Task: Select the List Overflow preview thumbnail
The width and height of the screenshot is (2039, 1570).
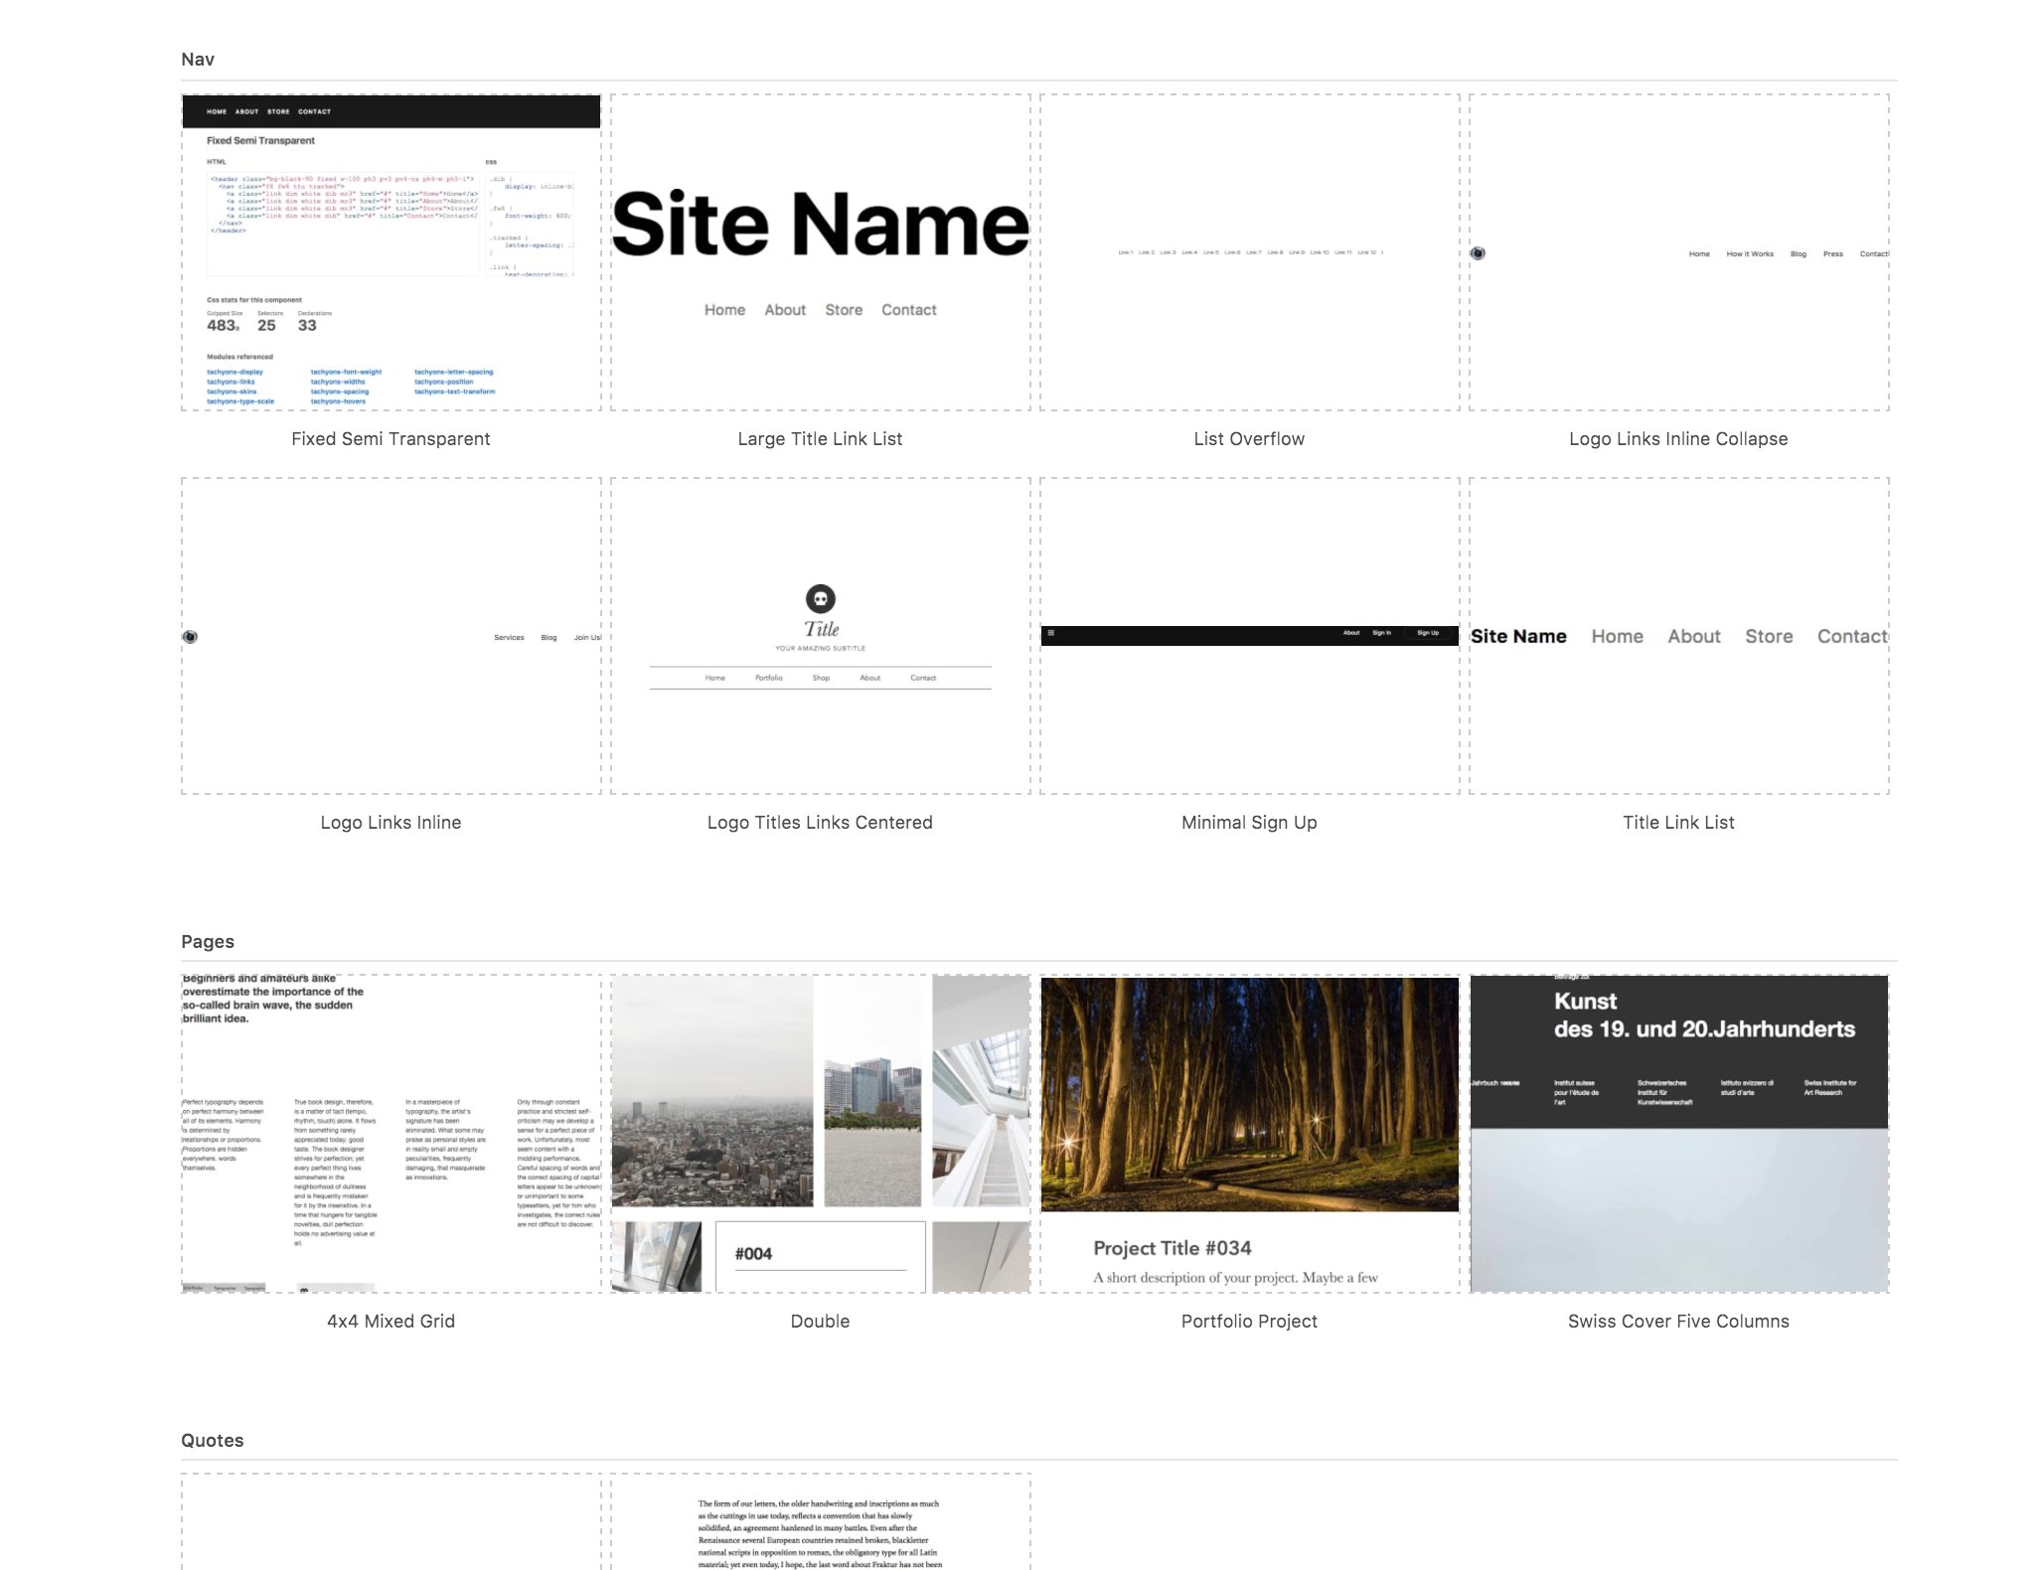Action: coord(1250,252)
